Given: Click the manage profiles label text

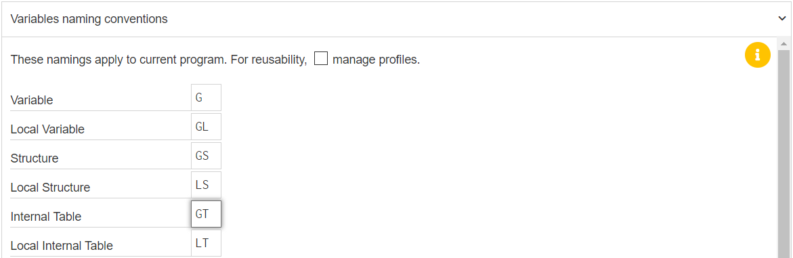Looking at the screenshot, I should pyautogui.click(x=377, y=60).
